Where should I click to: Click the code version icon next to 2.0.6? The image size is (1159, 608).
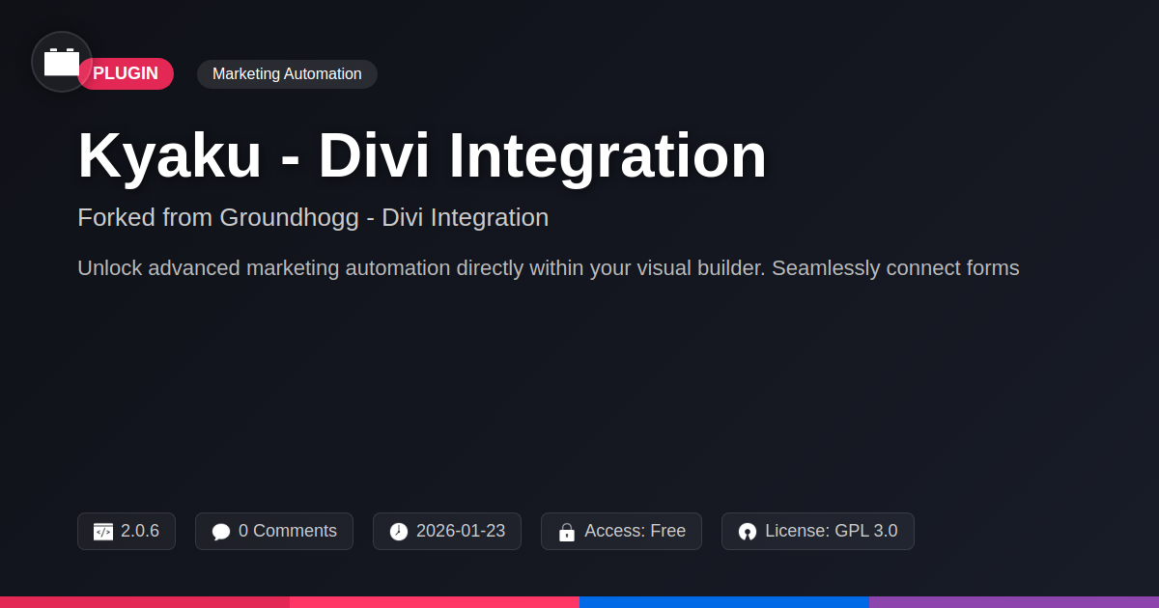(x=103, y=532)
